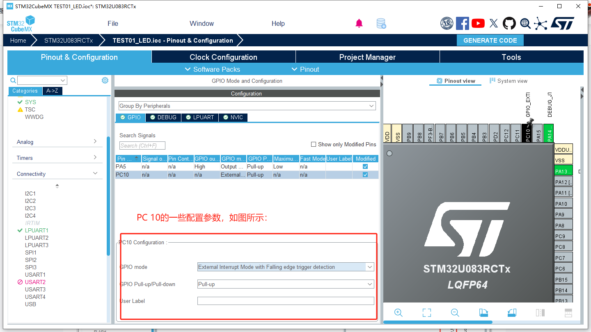Click the zoom in magnifier in pinout view
The height and width of the screenshot is (332, 591).
398,313
